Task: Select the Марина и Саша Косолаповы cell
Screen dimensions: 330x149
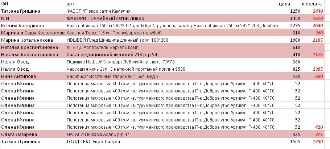Action: pyautogui.click(x=33, y=33)
